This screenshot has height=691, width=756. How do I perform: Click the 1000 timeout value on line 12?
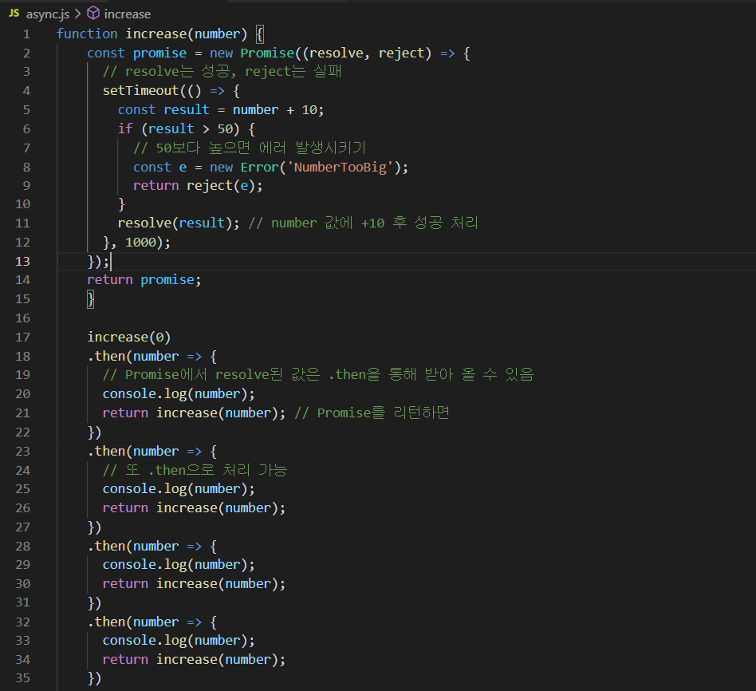141,243
